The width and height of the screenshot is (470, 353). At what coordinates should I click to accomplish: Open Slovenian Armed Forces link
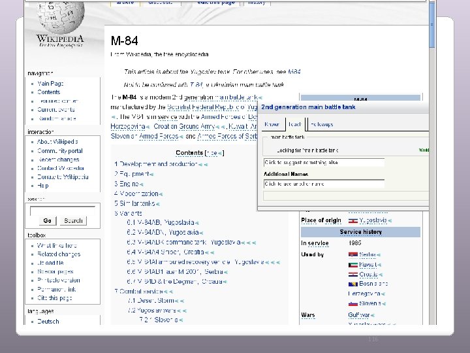coord(144,136)
